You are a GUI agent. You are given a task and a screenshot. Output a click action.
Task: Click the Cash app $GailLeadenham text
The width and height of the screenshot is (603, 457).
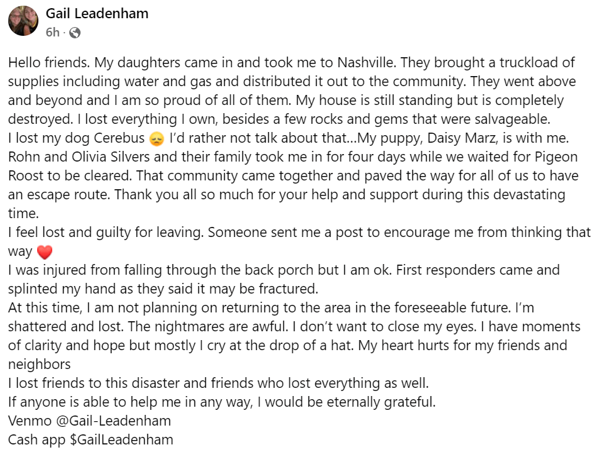click(x=91, y=439)
